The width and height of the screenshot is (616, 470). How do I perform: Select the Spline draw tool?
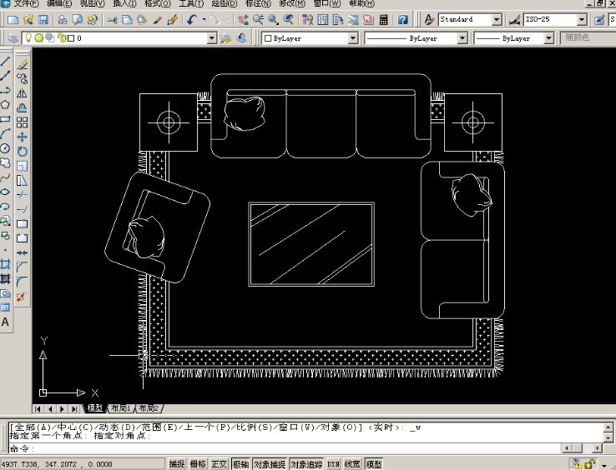point(5,177)
